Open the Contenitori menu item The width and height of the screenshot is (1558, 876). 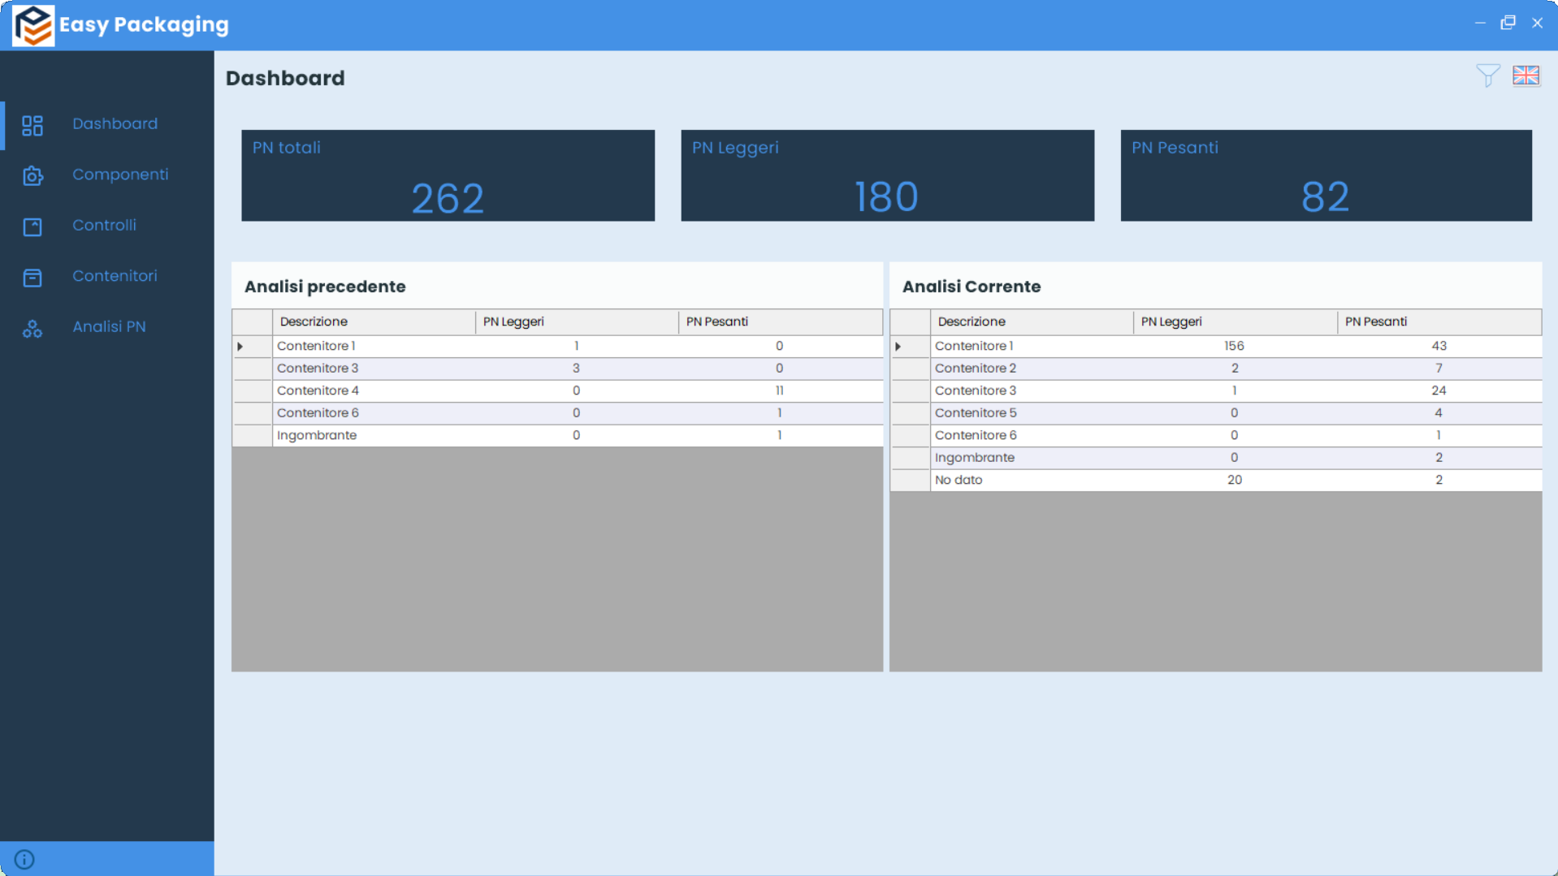(115, 276)
